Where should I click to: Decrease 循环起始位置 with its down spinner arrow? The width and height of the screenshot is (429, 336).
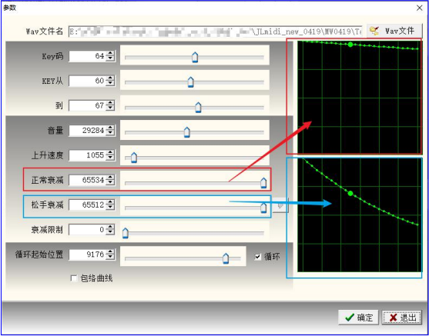(110, 258)
